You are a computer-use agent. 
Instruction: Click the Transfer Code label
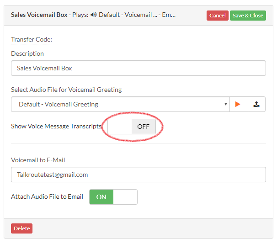click(32, 39)
